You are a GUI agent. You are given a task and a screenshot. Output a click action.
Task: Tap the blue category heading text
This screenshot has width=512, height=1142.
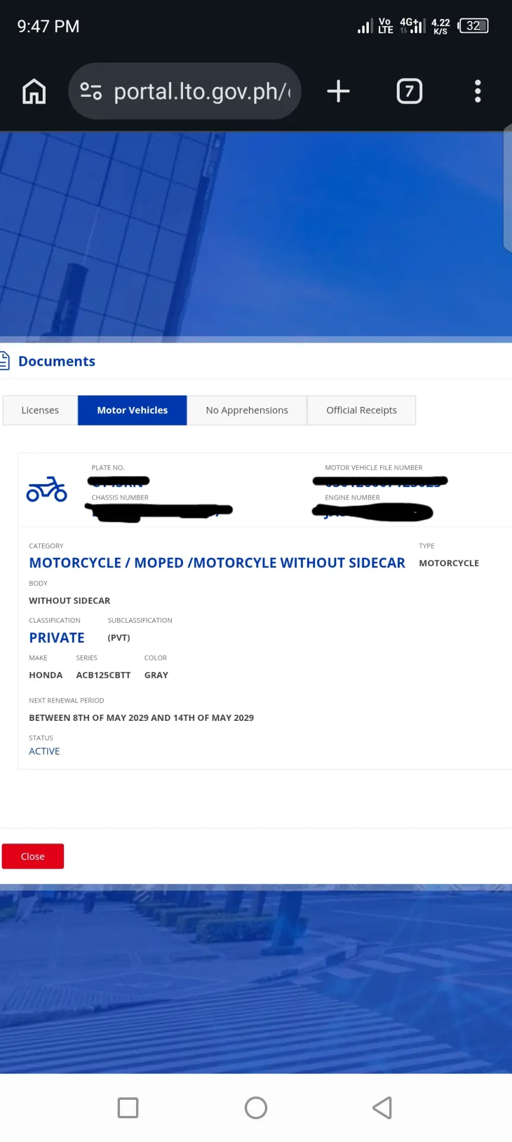[x=217, y=563]
